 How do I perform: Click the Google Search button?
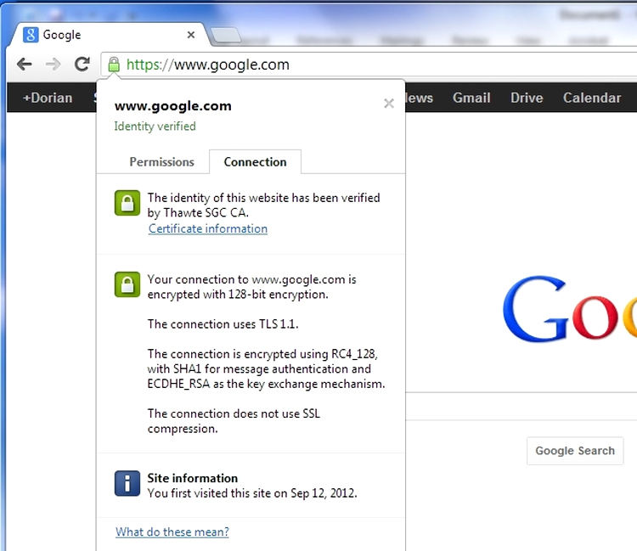click(575, 451)
